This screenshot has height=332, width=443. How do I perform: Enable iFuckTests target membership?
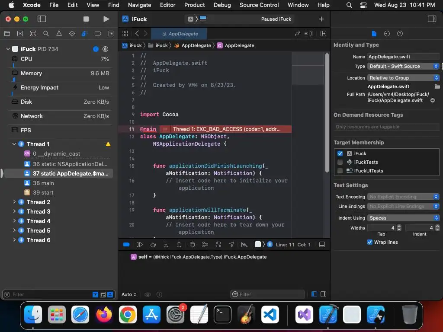340,162
